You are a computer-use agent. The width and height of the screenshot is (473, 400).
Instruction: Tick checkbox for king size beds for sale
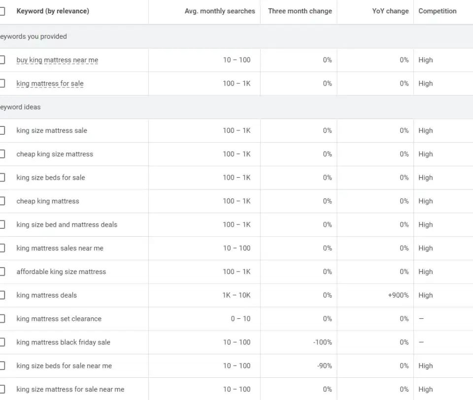2,178
